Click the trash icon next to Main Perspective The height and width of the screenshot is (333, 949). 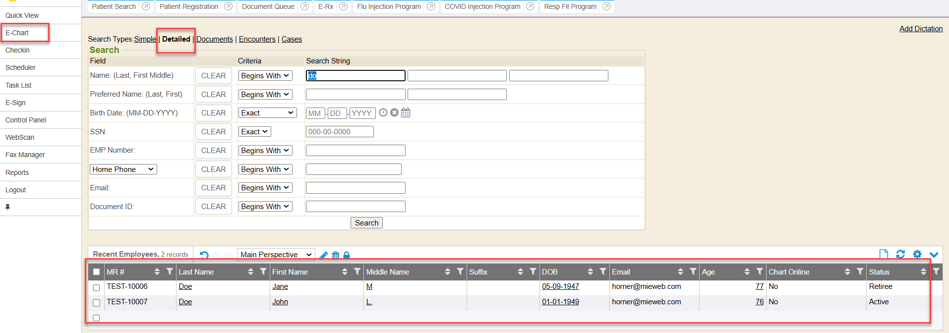pos(336,255)
